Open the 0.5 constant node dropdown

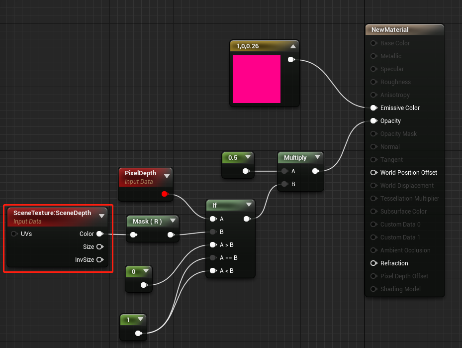pos(248,156)
